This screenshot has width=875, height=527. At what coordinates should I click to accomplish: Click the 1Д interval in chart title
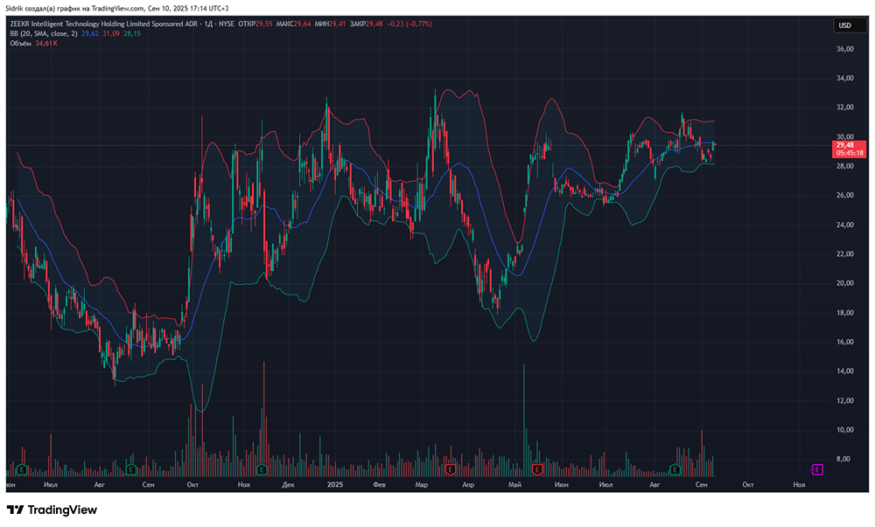[208, 24]
